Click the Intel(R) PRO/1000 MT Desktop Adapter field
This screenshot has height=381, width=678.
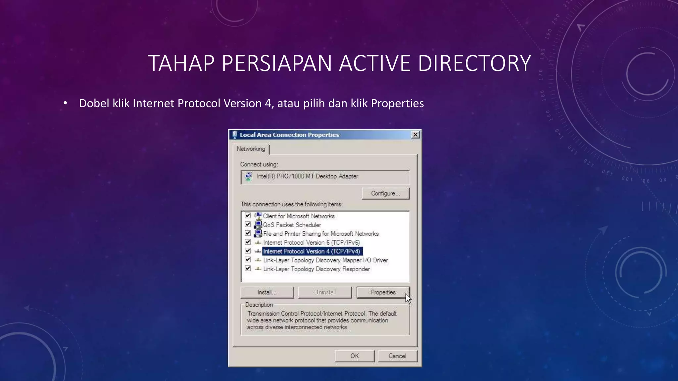coord(325,177)
